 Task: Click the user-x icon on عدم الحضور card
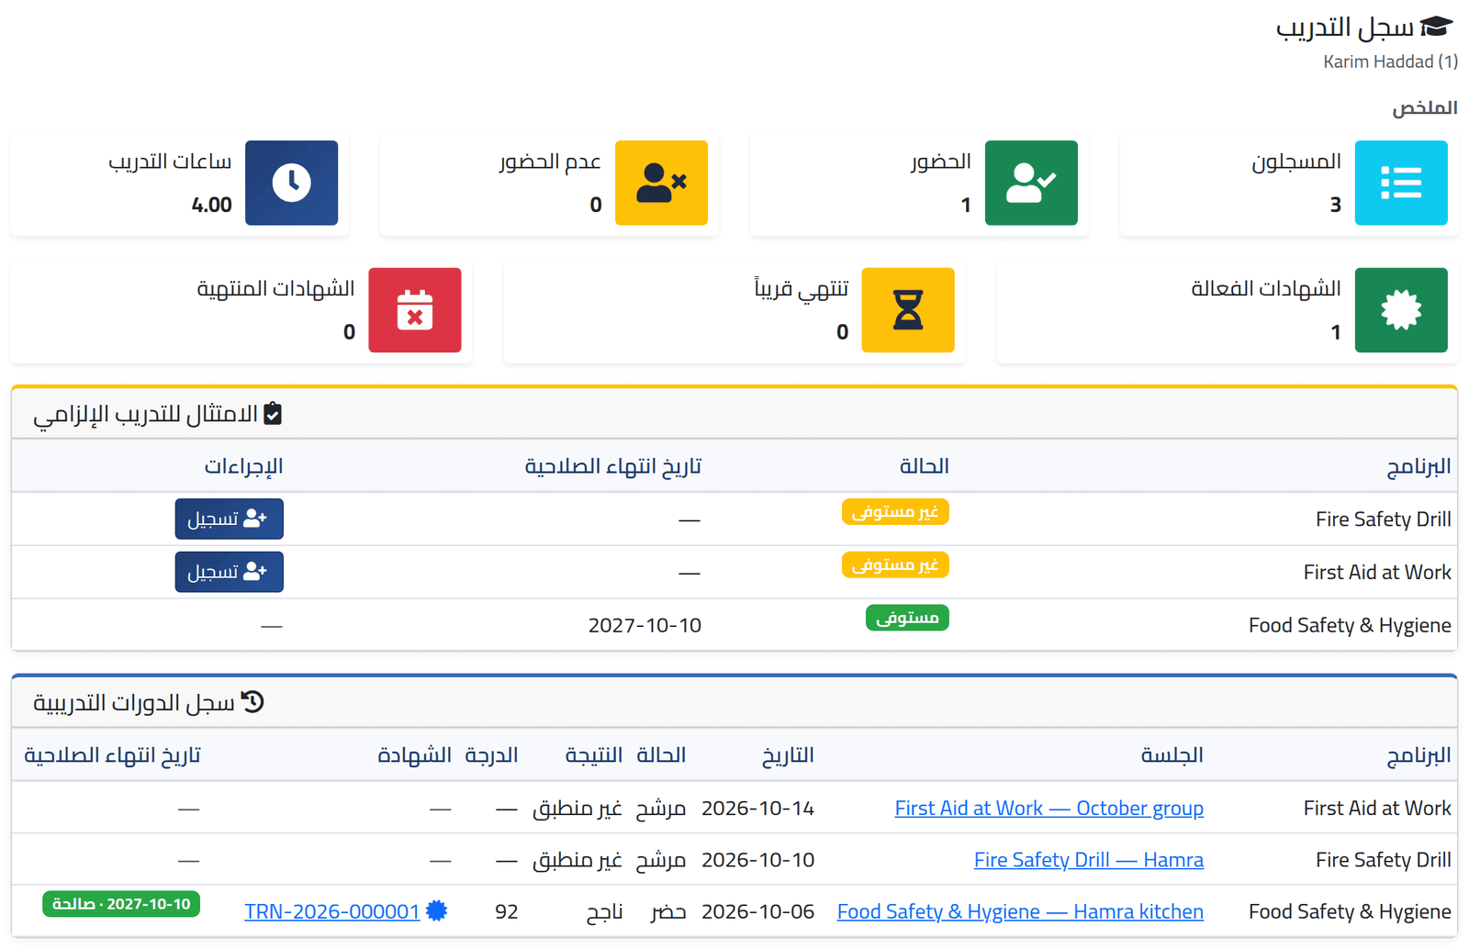[661, 183]
